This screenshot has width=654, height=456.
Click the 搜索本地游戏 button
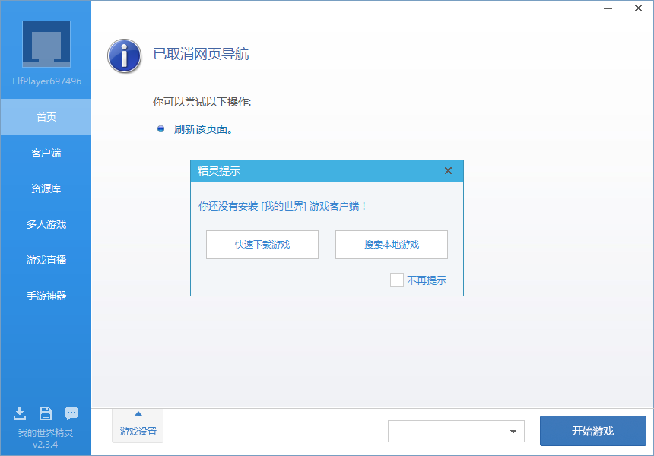click(392, 245)
